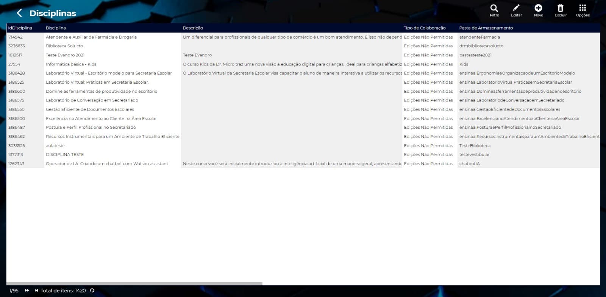
Task: Click id cell 1812517
Action: tap(15, 55)
